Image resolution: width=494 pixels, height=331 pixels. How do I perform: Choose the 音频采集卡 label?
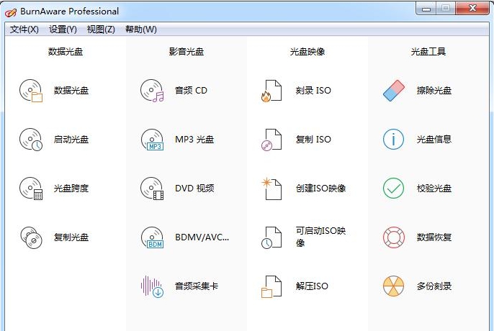click(x=197, y=286)
